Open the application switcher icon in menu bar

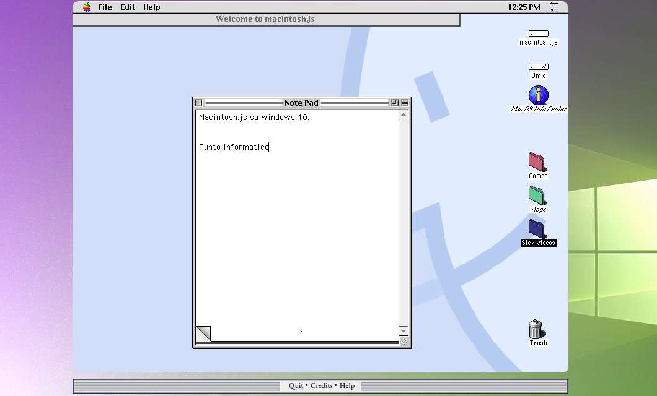point(554,7)
